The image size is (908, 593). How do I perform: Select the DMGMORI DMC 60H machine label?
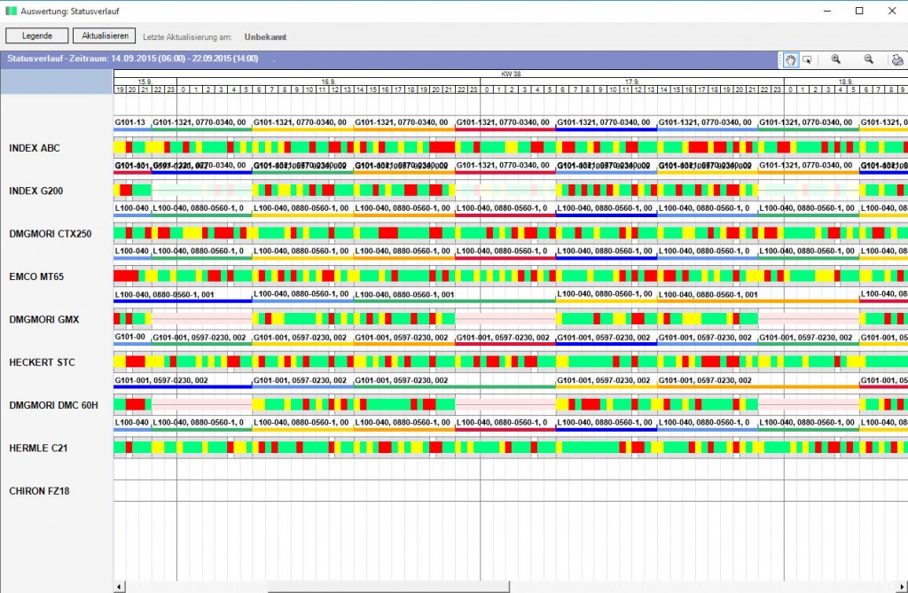(x=53, y=405)
